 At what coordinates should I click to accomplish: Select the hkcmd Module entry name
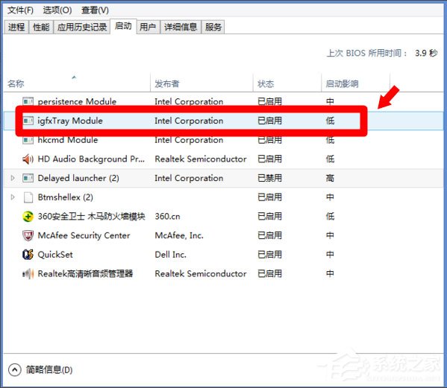click(68, 140)
